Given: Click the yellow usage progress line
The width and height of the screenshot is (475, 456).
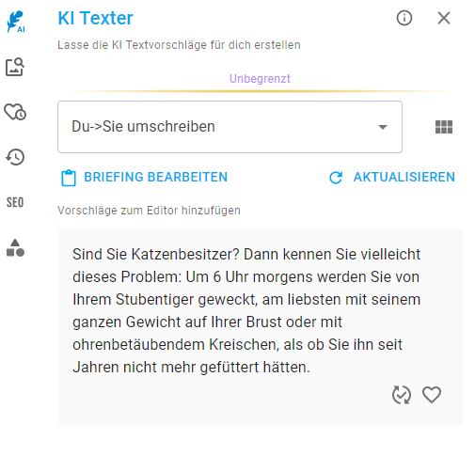Looking at the screenshot, I should [260, 91].
